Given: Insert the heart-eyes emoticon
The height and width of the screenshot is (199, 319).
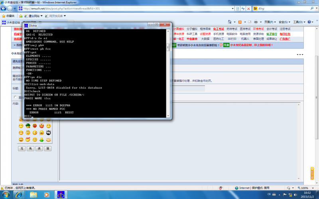Looking at the screenshot, I should click(21, 140).
